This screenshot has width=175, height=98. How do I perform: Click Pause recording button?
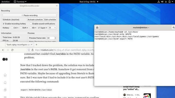30,15
